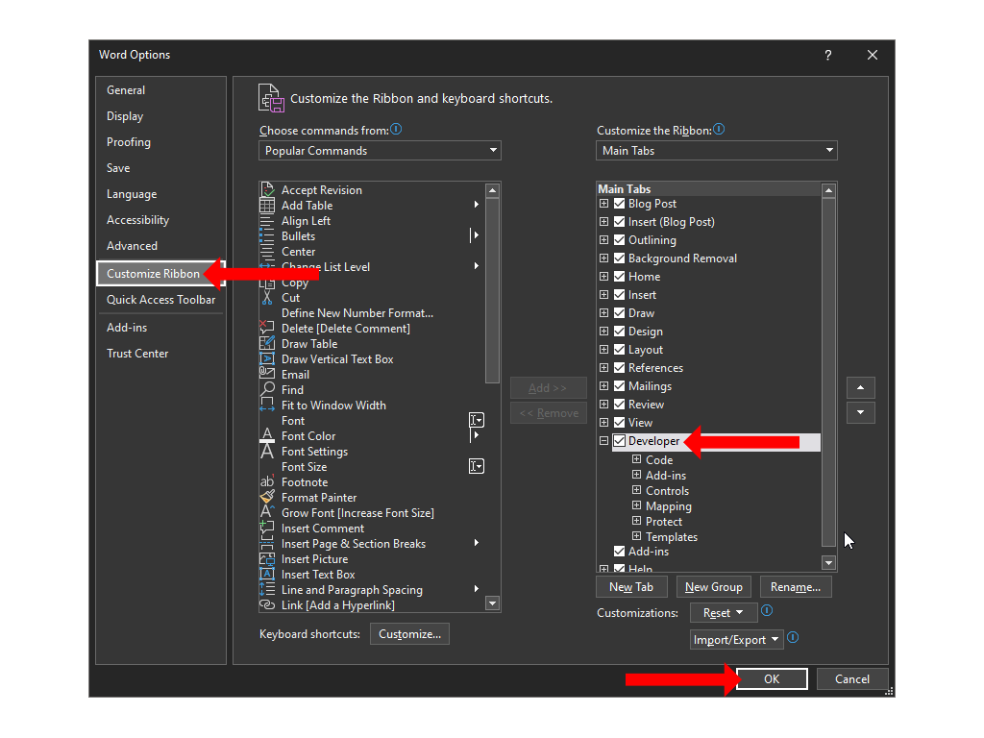Open the General options category
Image resolution: width=984 pixels, height=738 pixels.
pyautogui.click(x=160, y=90)
